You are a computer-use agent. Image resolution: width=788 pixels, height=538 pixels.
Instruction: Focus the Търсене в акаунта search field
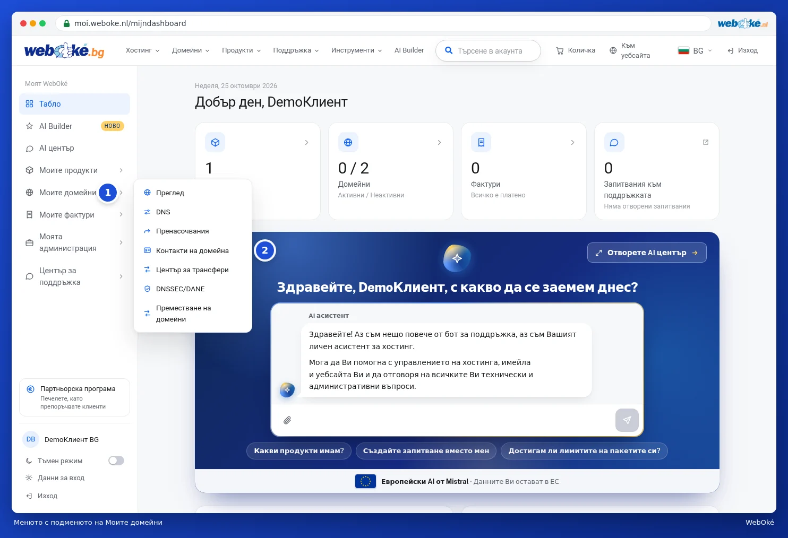click(x=488, y=51)
